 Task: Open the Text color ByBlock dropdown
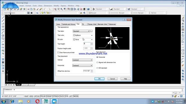83,35
